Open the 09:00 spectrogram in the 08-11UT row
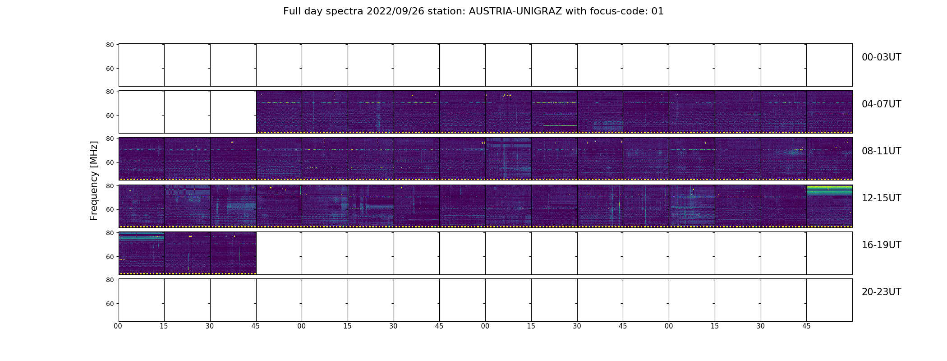The image size is (947, 361). click(325, 159)
